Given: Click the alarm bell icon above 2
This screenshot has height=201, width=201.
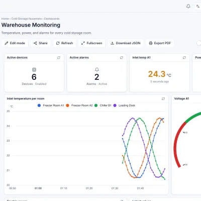Looking at the screenshot, I should pyautogui.click(x=97, y=69).
